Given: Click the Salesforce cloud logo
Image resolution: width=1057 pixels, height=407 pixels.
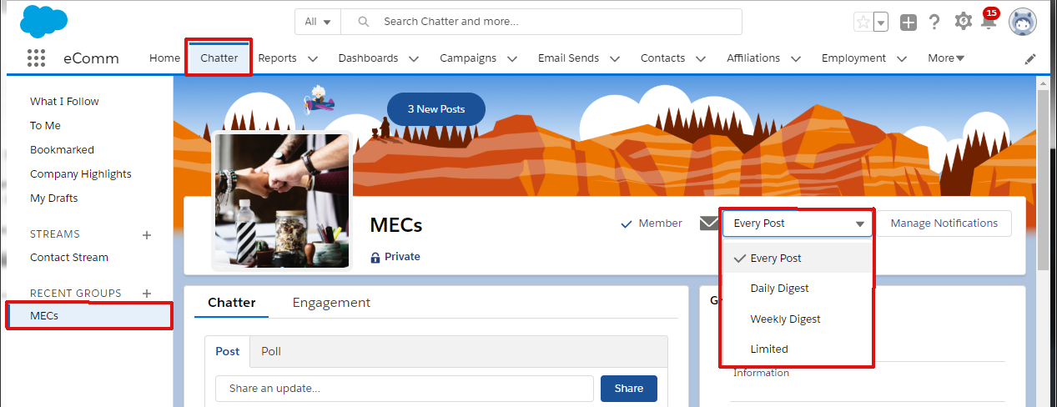Looking at the screenshot, I should [x=42, y=21].
